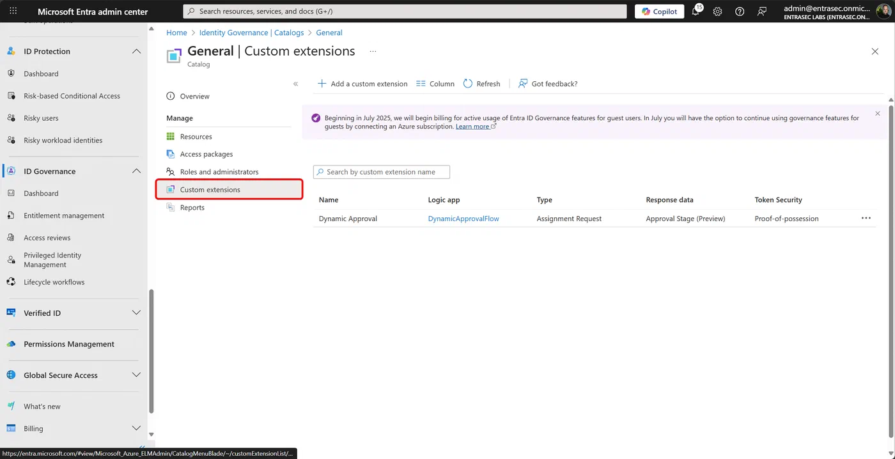Image resolution: width=895 pixels, height=459 pixels.
Task: Collapse the ID Governance section
Action: click(x=136, y=171)
